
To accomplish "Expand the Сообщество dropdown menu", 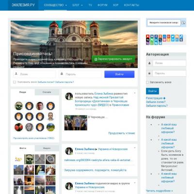I will coord(55,5).
